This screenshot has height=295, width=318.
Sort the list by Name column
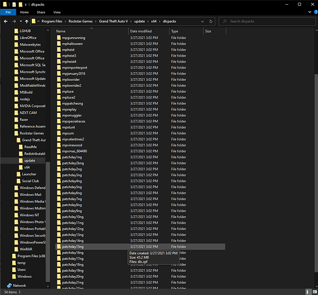click(x=61, y=31)
